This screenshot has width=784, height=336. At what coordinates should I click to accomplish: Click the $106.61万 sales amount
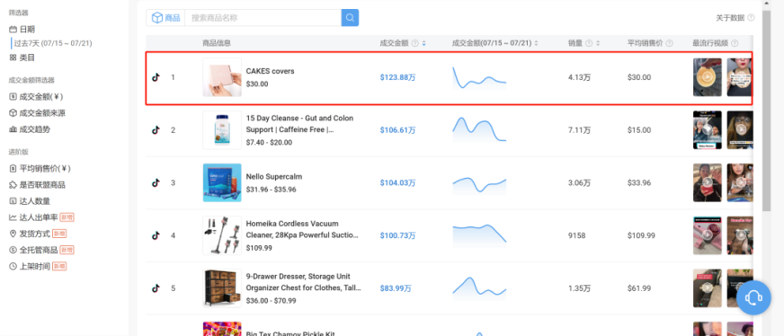(398, 130)
